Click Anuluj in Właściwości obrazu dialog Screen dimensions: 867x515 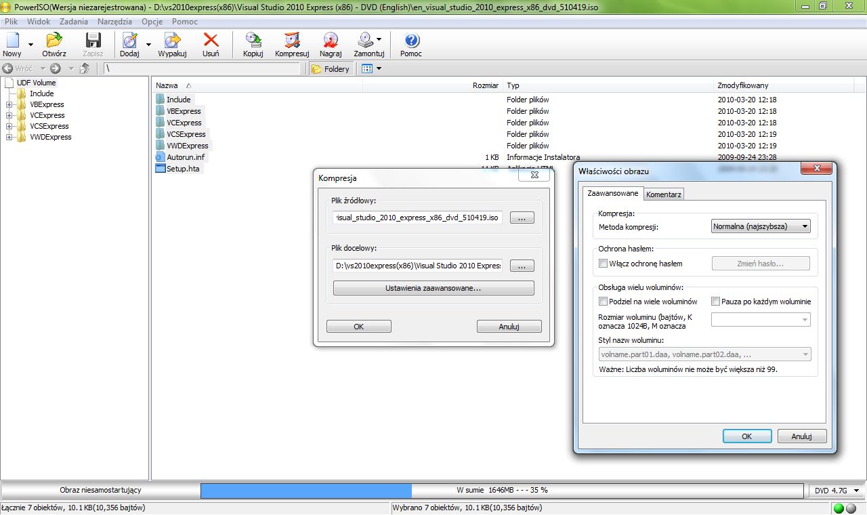click(802, 436)
